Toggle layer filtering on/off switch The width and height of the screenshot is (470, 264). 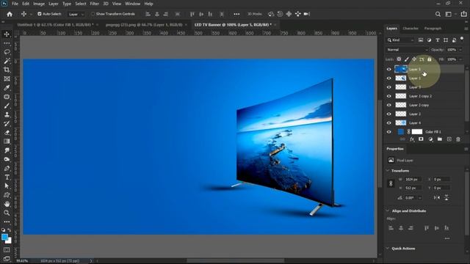point(462,39)
